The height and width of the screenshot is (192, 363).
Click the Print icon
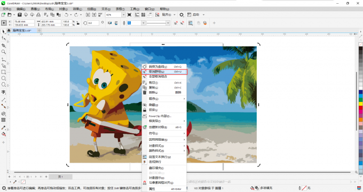38,14
